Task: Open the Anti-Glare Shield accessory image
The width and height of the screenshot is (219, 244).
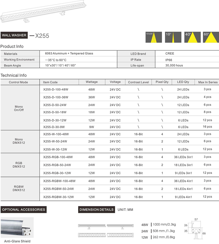Action: [x=17, y=228]
